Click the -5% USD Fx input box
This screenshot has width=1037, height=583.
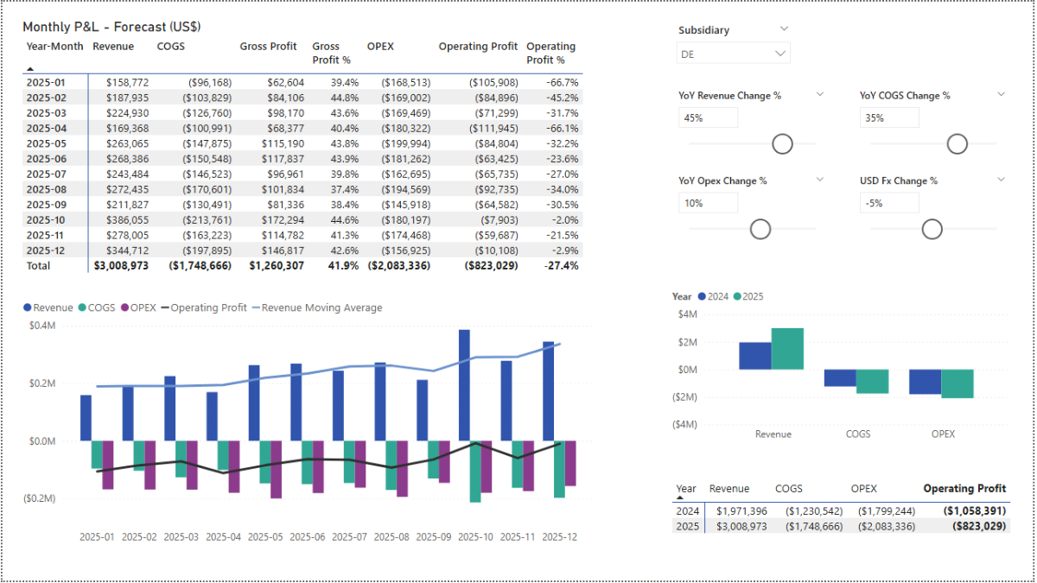coord(888,203)
